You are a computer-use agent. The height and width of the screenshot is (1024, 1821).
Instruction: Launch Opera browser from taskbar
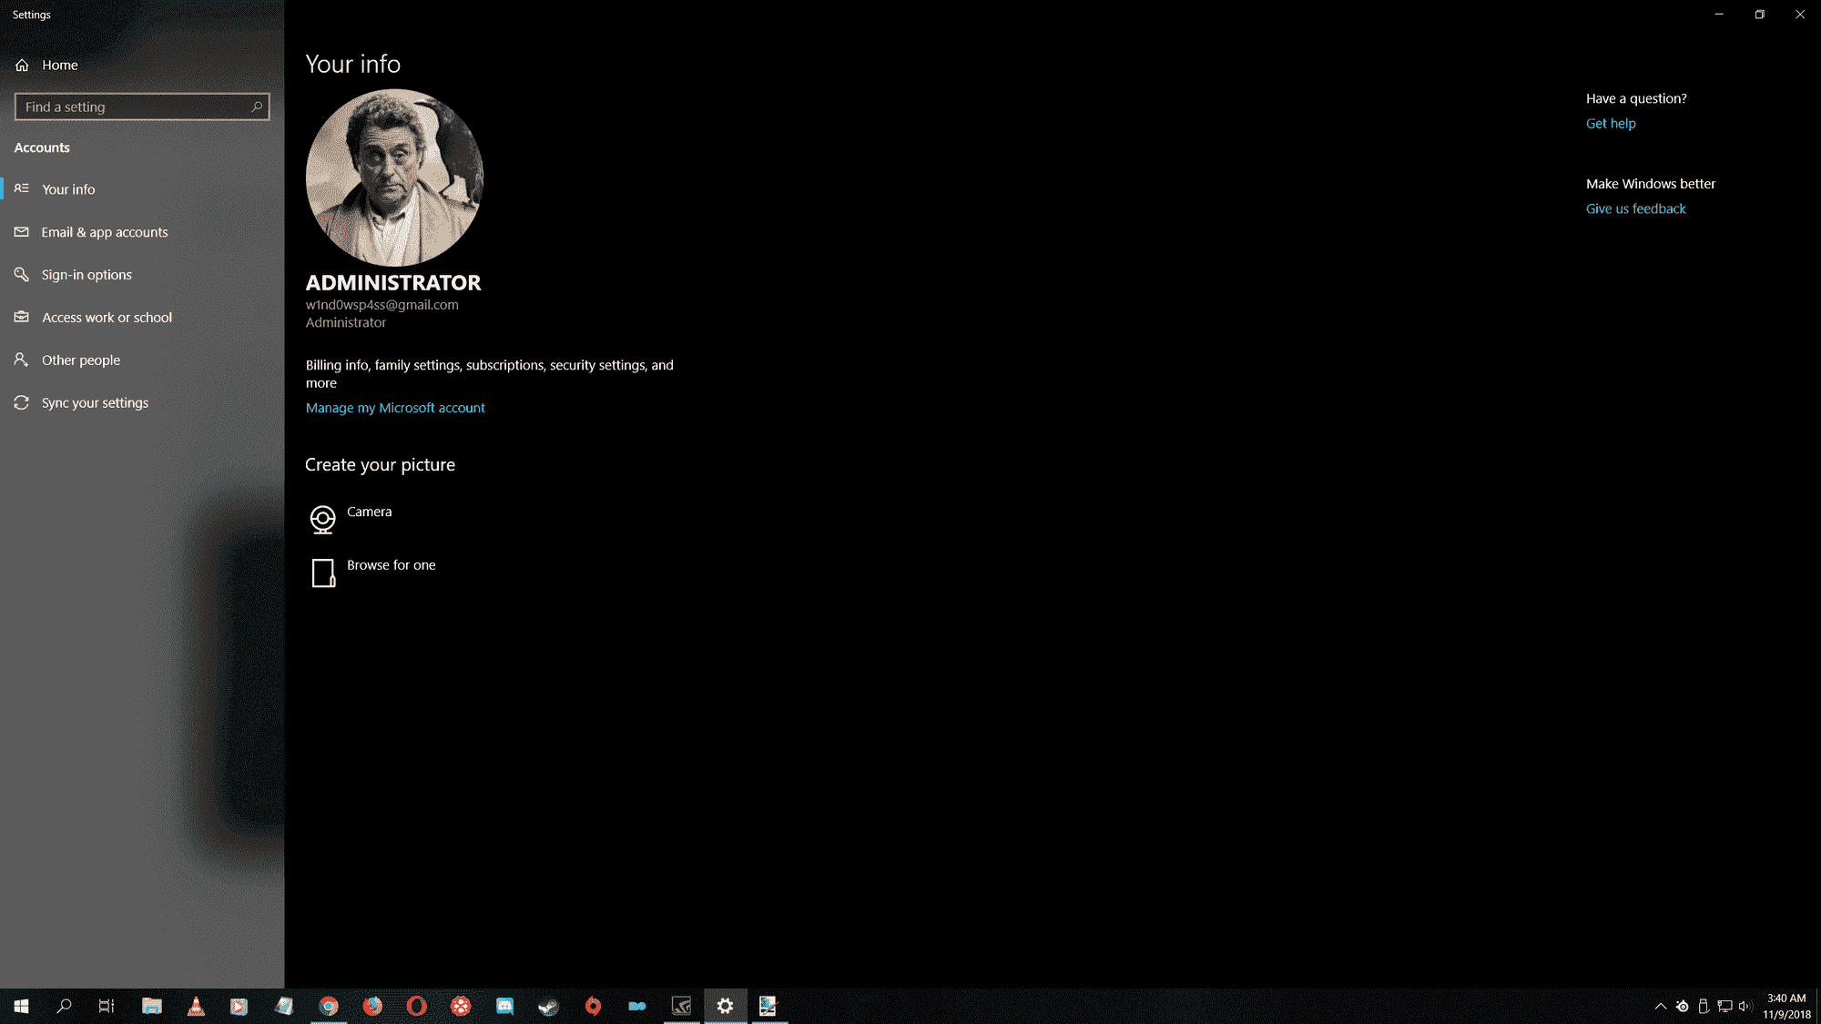(416, 1006)
